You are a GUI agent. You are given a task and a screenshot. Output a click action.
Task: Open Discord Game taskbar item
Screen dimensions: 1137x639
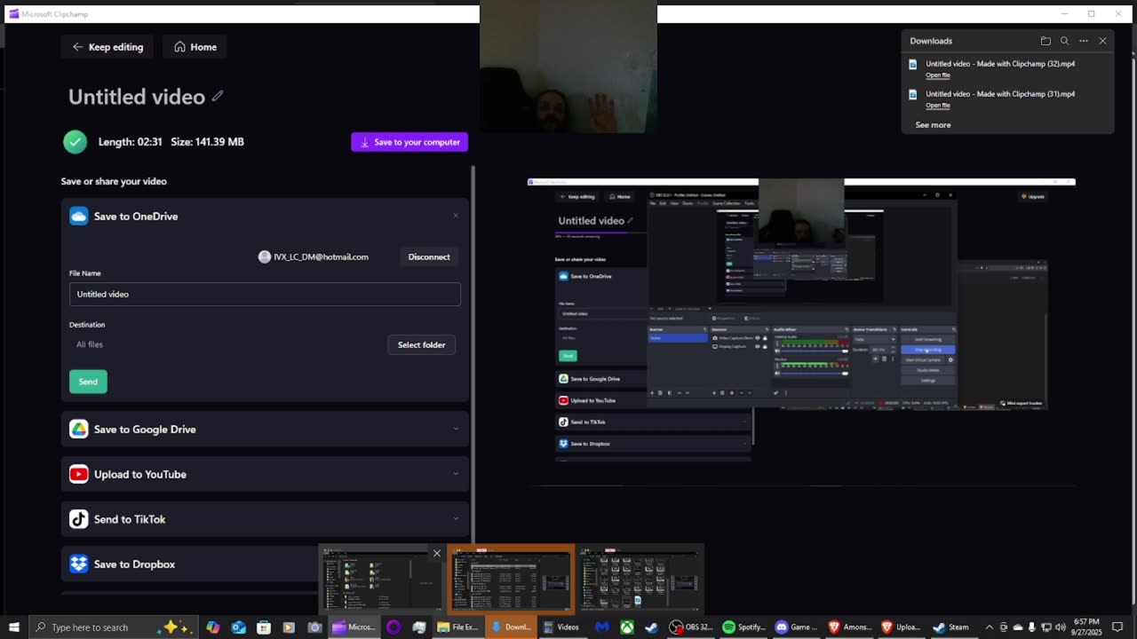click(x=796, y=627)
